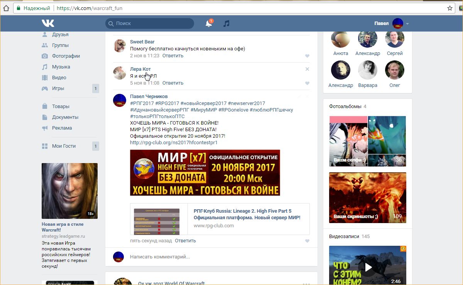Open Фотографии in left sidebar
The width and height of the screenshot is (463, 285).
(x=66, y=56)
